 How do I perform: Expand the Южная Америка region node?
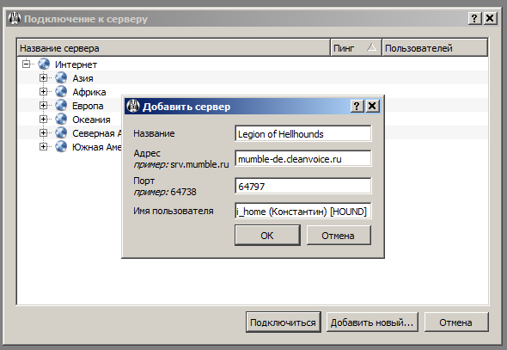click(43, 146)
